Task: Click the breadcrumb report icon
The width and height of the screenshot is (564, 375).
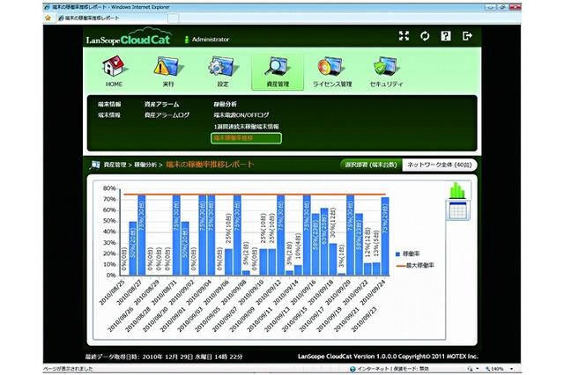Action: pyautogui.click(x=94, y=165)
